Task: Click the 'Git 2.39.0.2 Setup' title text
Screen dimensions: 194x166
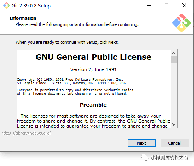Action: point(31,6)
